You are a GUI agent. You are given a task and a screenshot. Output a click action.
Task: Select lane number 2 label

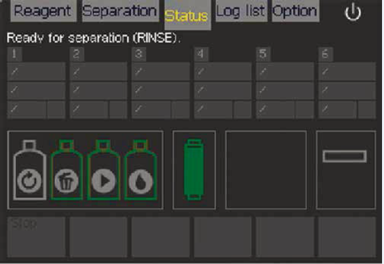click(x=77, y=54)
